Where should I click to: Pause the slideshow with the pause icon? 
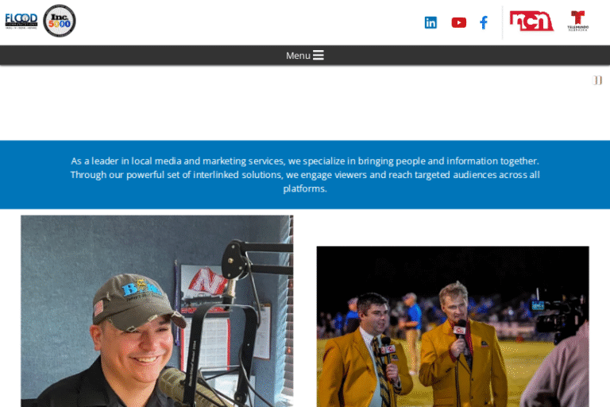597,80
